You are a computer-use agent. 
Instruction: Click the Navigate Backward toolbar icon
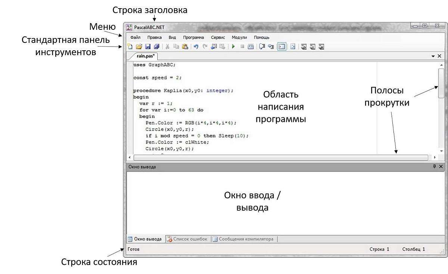point(214,47)
